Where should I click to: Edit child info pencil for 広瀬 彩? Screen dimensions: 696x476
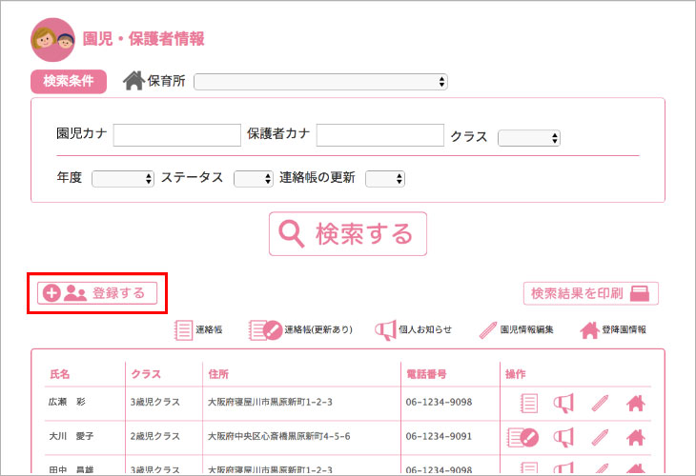pos(600,403)
